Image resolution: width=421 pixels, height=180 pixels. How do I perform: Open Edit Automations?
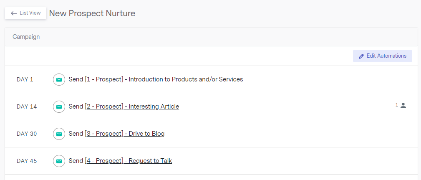tap(382, 56)
